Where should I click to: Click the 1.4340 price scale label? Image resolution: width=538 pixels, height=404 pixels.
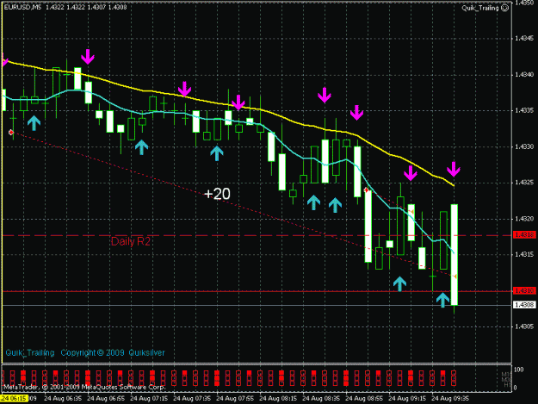524,74
